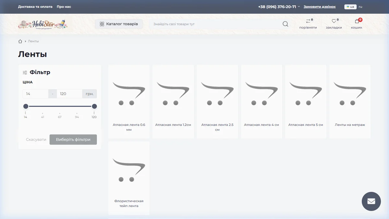Screen dimensions: 389x219
Task: Click the Атласная лента 0.6 мм title
Action: pos(129,127)
